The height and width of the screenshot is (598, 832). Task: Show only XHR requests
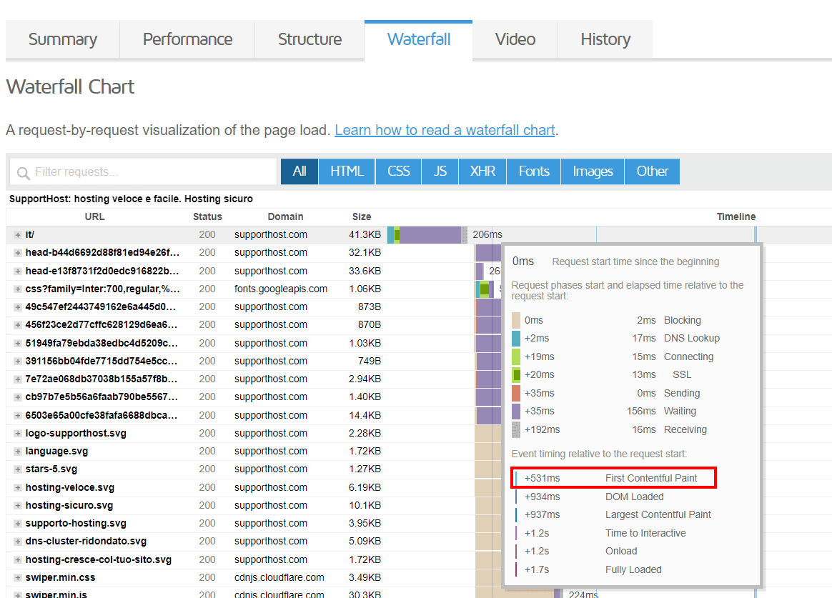(482, 171)
